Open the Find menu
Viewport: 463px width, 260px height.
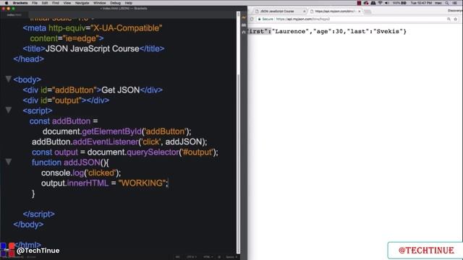tap(56, 3)
